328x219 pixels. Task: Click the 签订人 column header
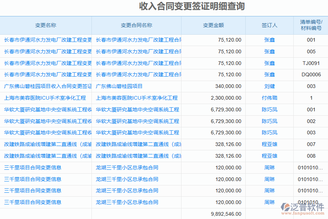tap(269, 25)
